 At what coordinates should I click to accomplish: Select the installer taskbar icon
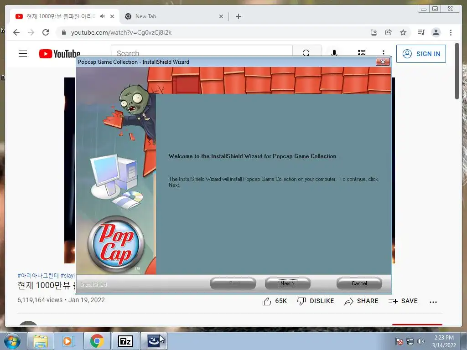click(154, 341)
